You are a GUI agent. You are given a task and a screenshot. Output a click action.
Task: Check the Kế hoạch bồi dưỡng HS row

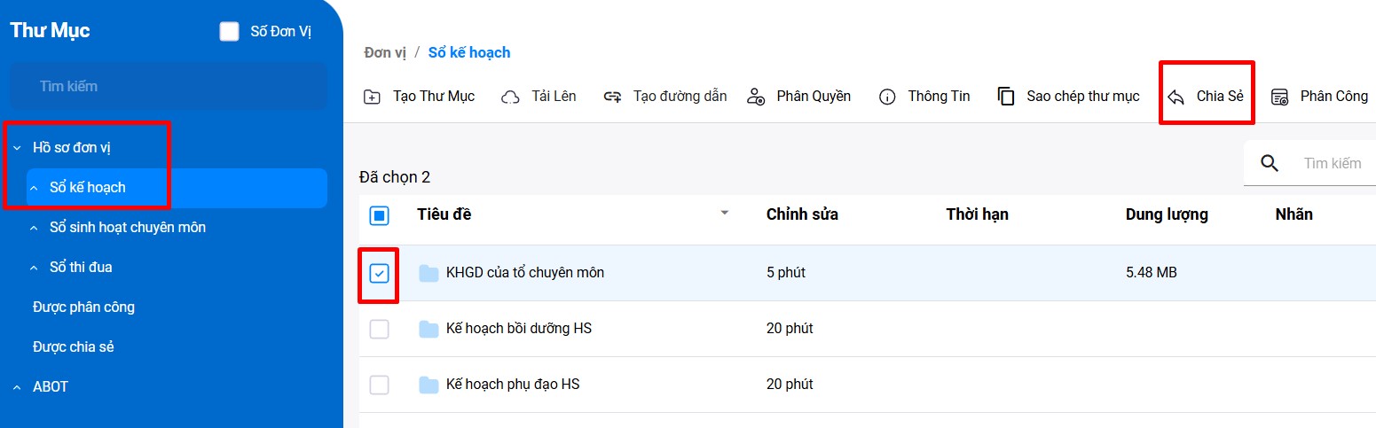click(x=379, y=329)
